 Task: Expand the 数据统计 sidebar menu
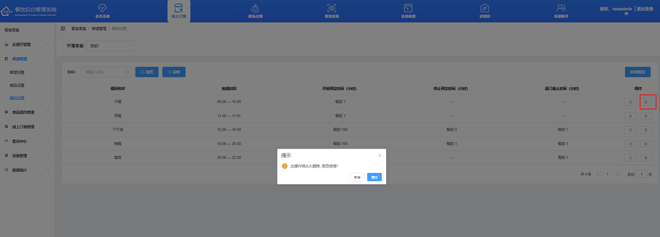point(28,170)
